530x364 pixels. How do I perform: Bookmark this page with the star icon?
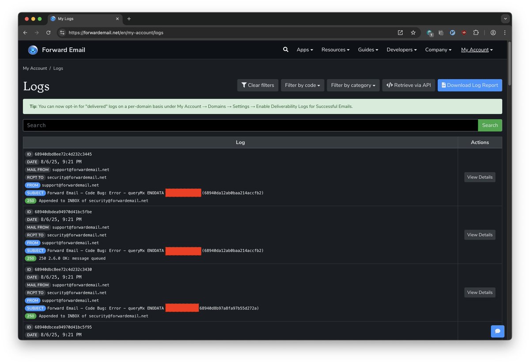[413, 33]
